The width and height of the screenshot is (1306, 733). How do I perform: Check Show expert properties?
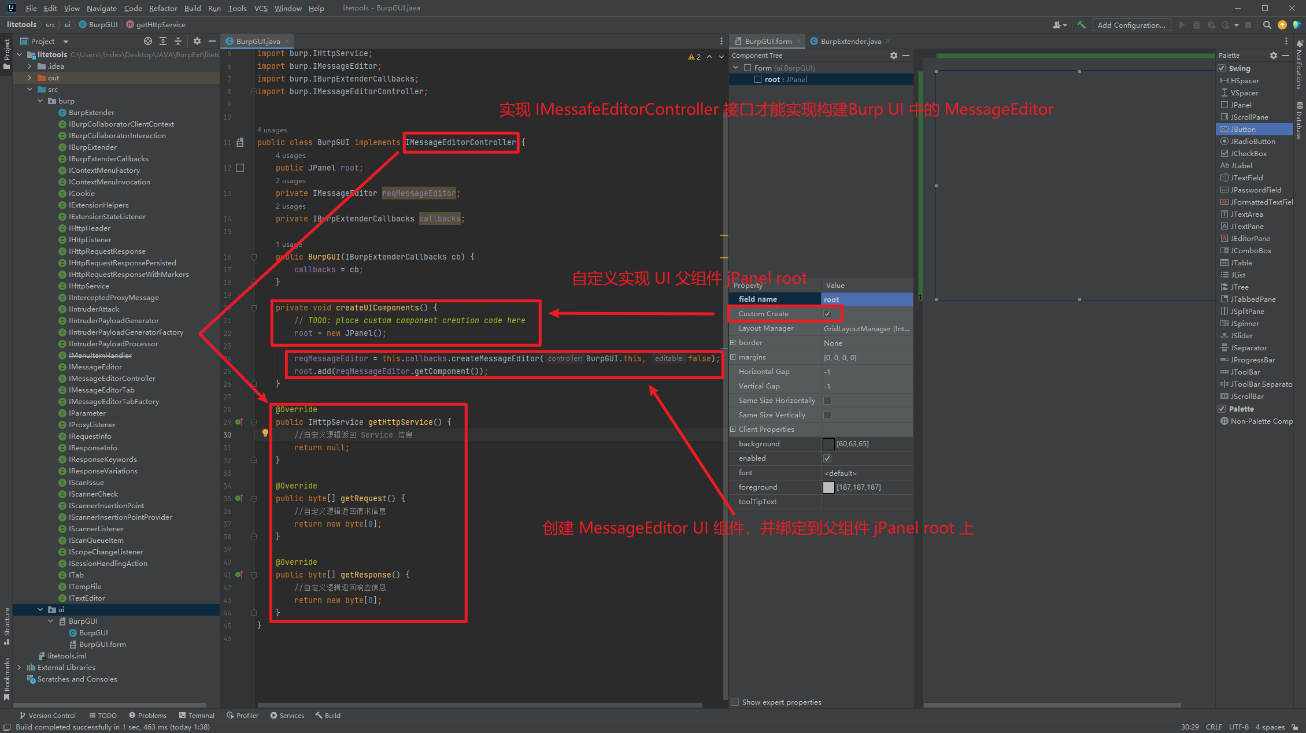coord(735,702)
